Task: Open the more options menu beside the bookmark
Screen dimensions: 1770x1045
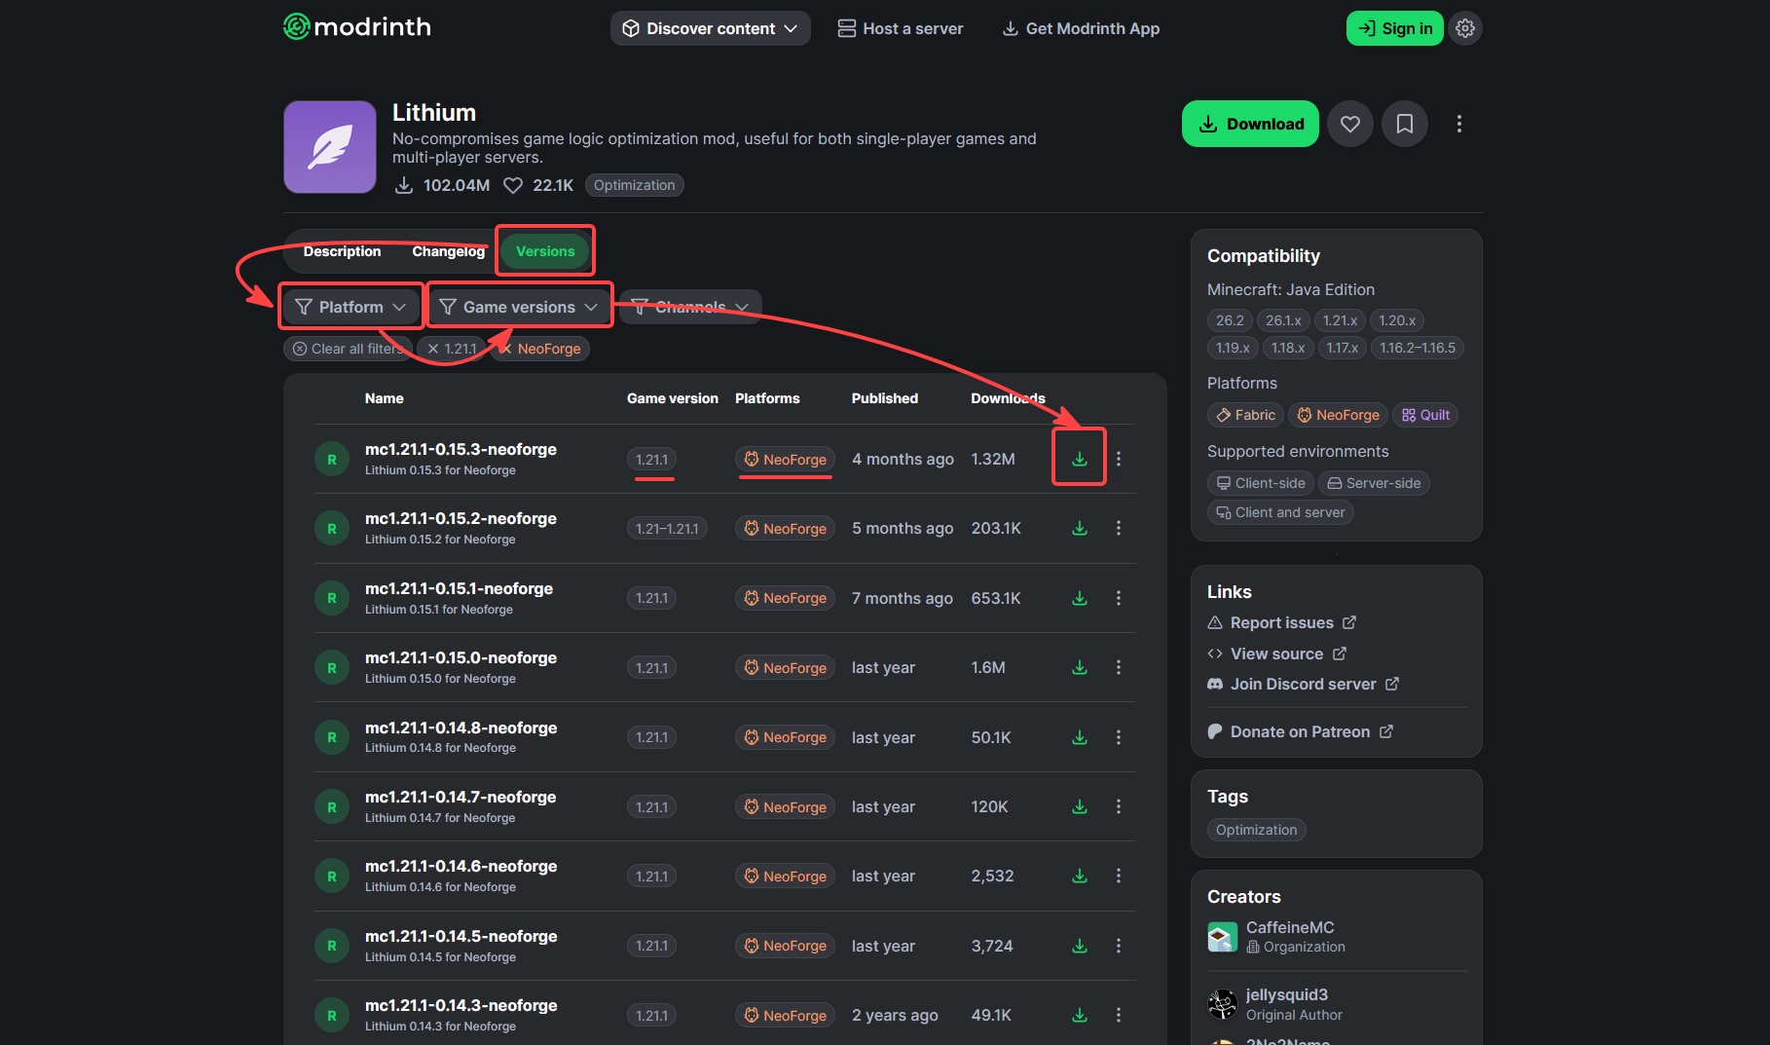Action: 1458,124
